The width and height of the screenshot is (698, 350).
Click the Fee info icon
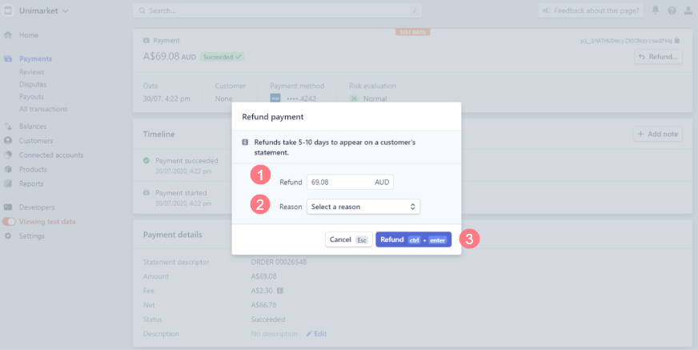tap(280, 291)
